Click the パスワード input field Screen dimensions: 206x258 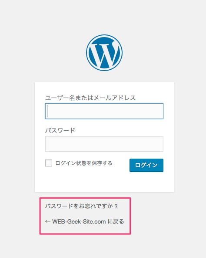click(x=104, y=144)
